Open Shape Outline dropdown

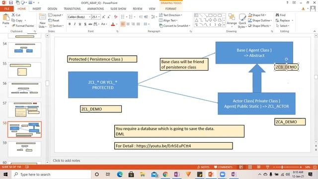(x=259, y=20)
